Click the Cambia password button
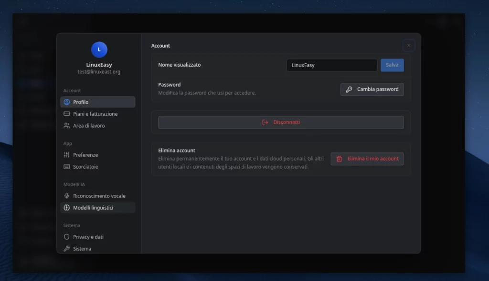 pyautogui.click(x=372, y=90)
